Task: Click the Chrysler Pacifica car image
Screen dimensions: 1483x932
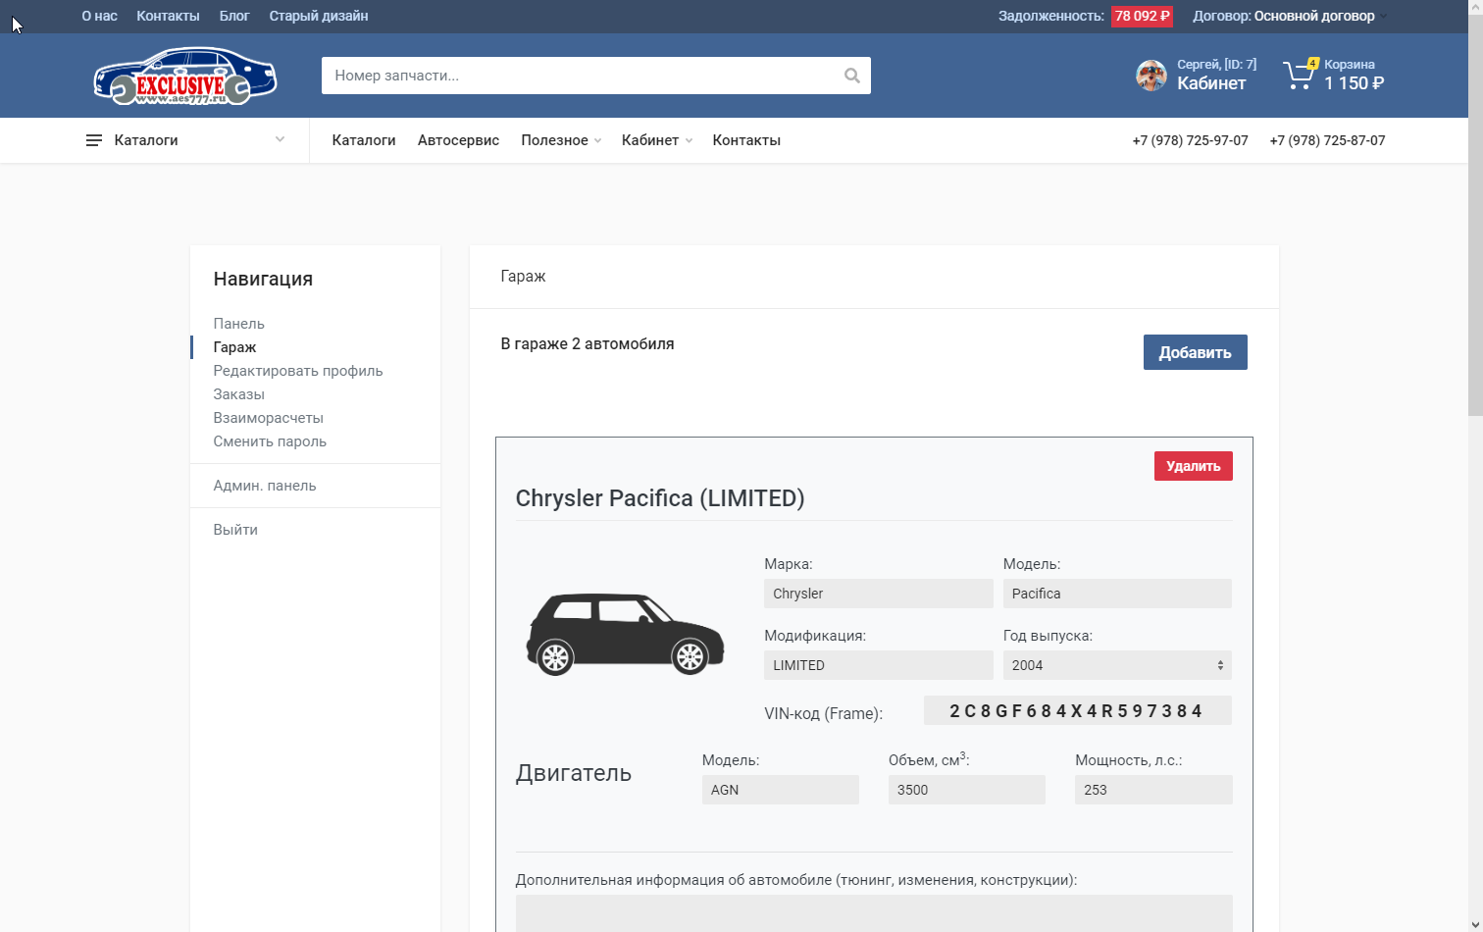Action: pyautogui.click(x=625, y=635)
